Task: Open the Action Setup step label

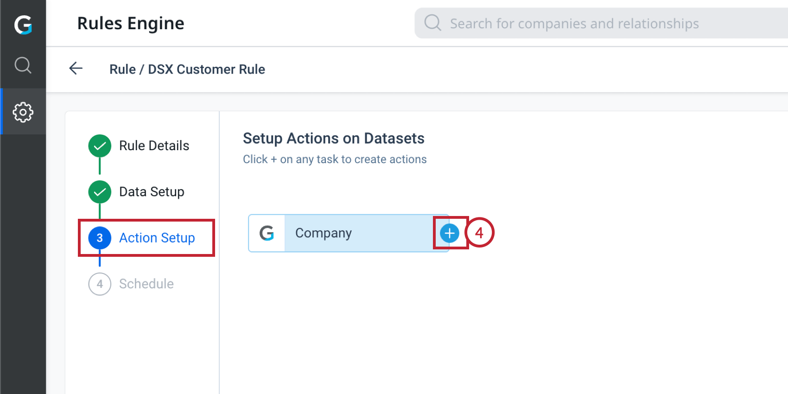Action: [157, 238]
